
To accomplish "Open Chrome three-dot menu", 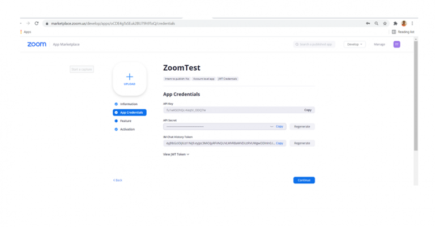I will click(x=412, y=24).
